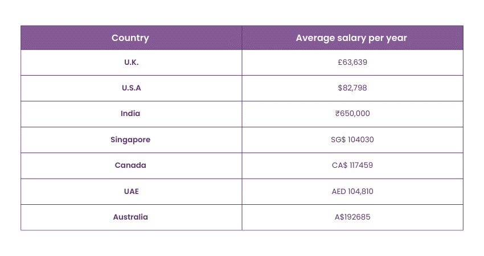This screenshot has width=484, height=256.
Task: Click the Australia row label
Action: coord(130,217)
